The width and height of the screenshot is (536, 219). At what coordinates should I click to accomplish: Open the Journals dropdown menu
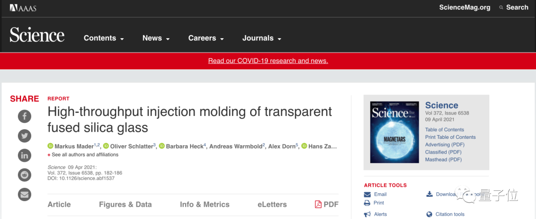[x=262, y=38]
